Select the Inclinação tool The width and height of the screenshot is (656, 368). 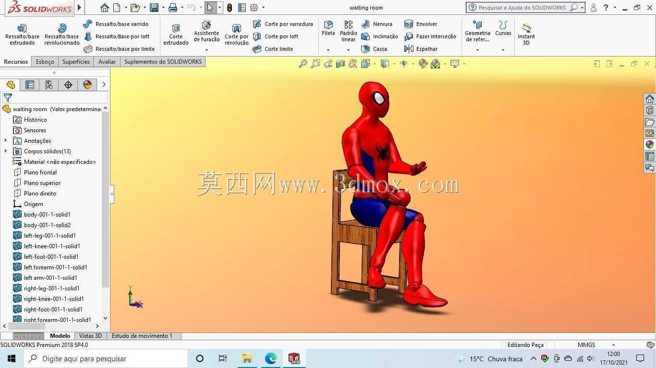point(379,36)
